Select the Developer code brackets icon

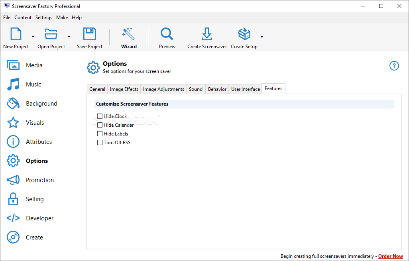[13, 218]
